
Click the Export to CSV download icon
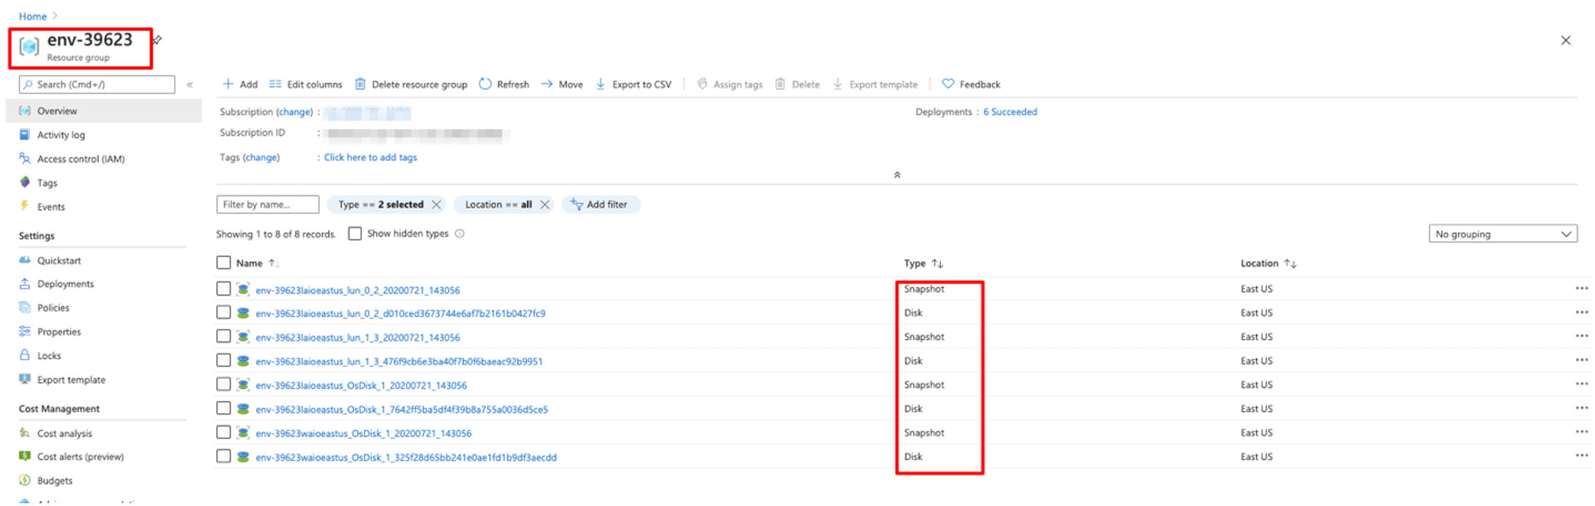[x=600, y=84]
